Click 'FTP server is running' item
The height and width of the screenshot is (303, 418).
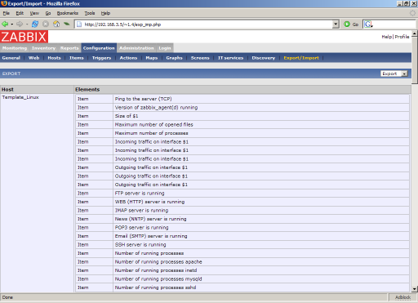(x=140, y=194)
